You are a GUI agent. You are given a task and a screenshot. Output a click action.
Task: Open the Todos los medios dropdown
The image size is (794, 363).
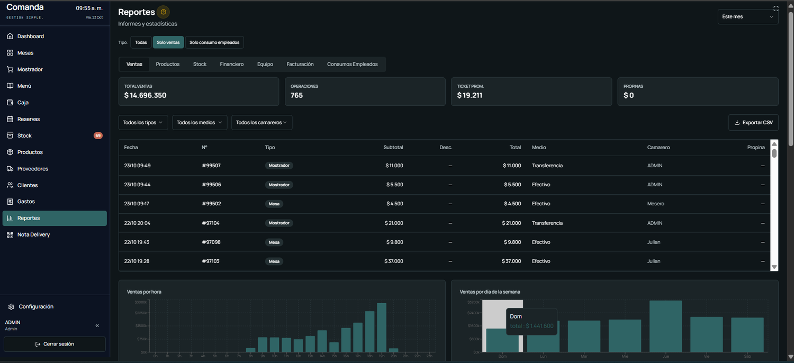tap(200, 122)
